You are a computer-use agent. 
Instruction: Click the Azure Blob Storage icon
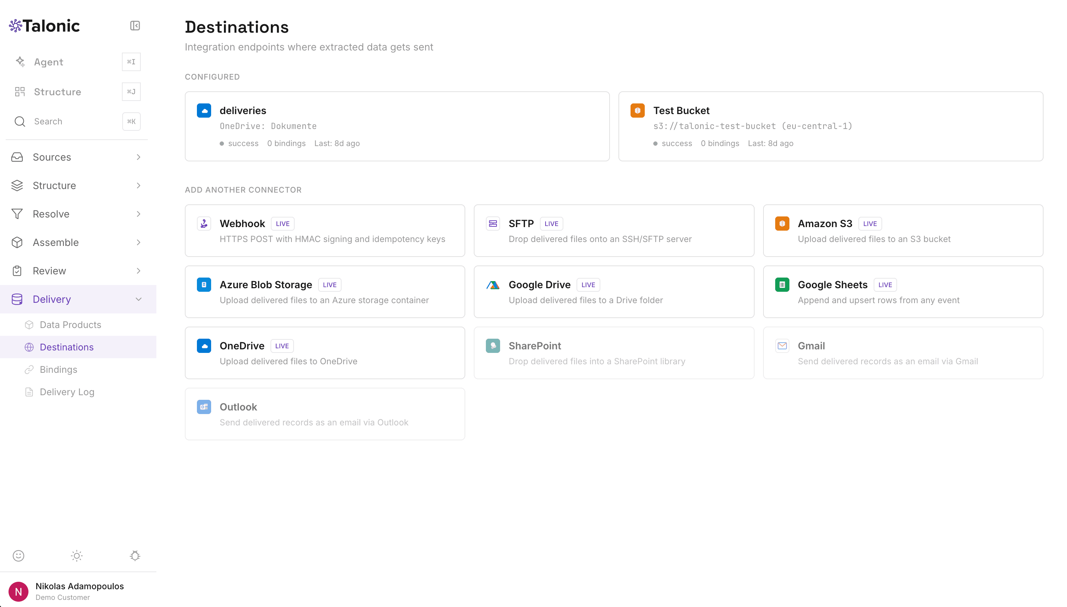[x=204, y=285]
